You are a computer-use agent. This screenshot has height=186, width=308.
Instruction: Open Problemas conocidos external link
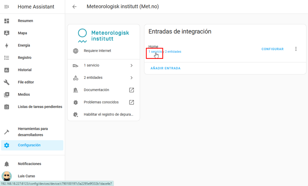(131, 102)
